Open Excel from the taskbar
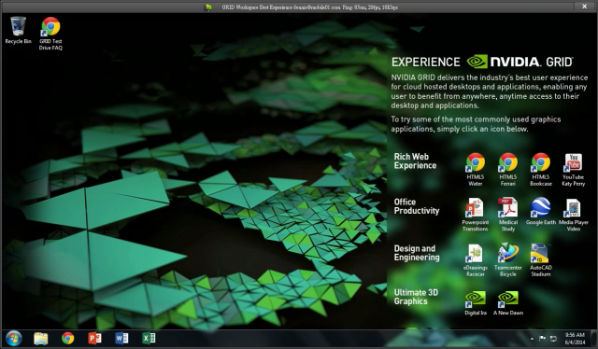 point(149,339)
